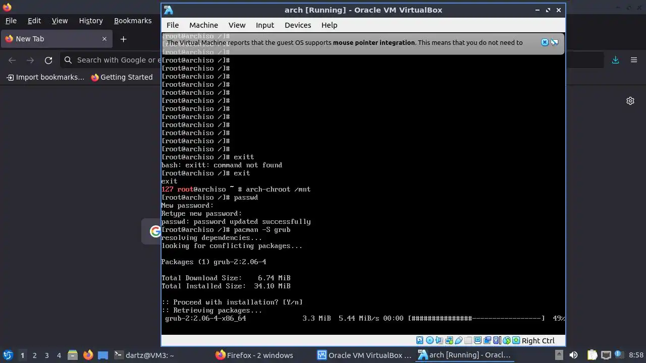The image size is (646, 363).
Task: Select the New Tab tab in Firefox
Action: pyautogui.click(x=56, y=39)
